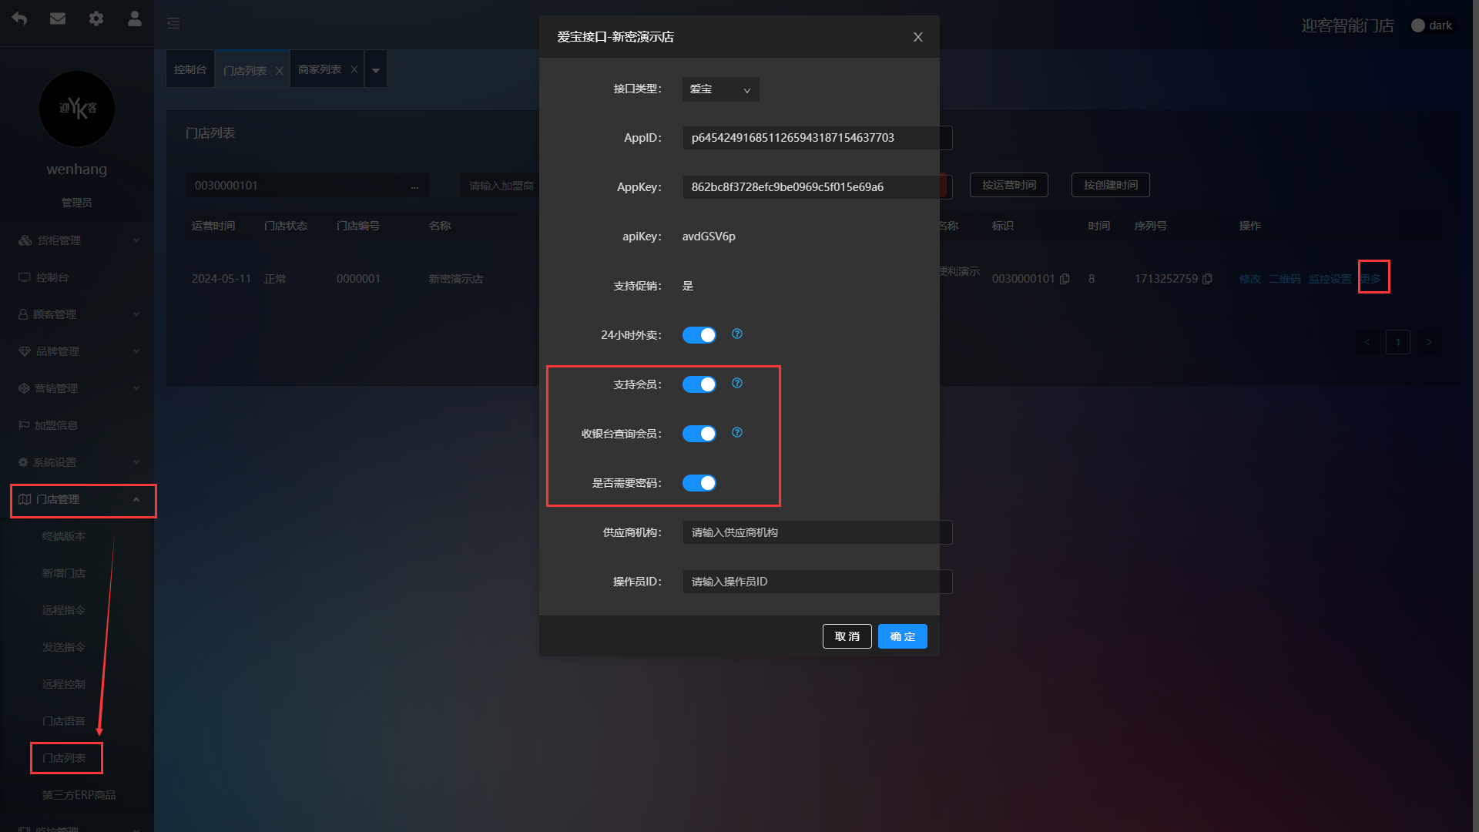
Task: Switch to the 商家列表 tab
Action: pos(320,69)
